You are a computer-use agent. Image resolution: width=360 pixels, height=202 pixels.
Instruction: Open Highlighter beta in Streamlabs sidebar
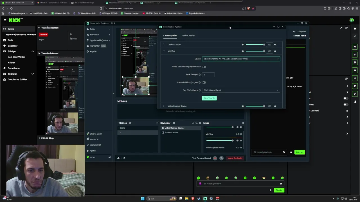96,46
